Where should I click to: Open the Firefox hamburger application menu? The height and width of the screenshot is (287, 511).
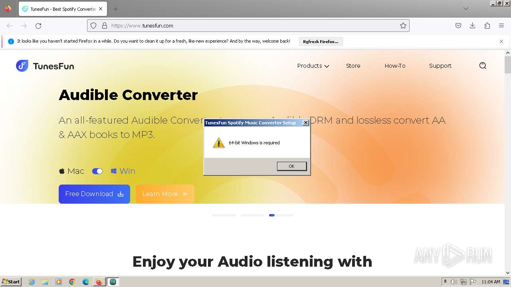click(501, 26)
